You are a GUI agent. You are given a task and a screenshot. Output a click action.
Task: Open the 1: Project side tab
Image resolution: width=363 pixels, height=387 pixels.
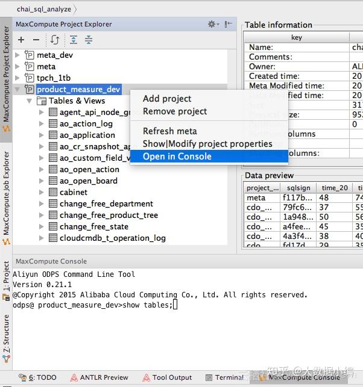[6, 280]
